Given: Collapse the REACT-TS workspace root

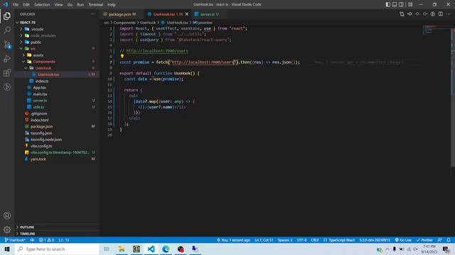Looking at the screenshot, I should [x=17, y=22].
